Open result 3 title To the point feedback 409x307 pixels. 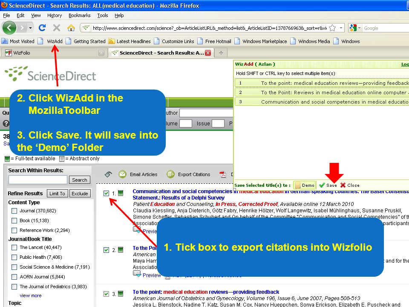pyautogui.click(x=206, y=292)
